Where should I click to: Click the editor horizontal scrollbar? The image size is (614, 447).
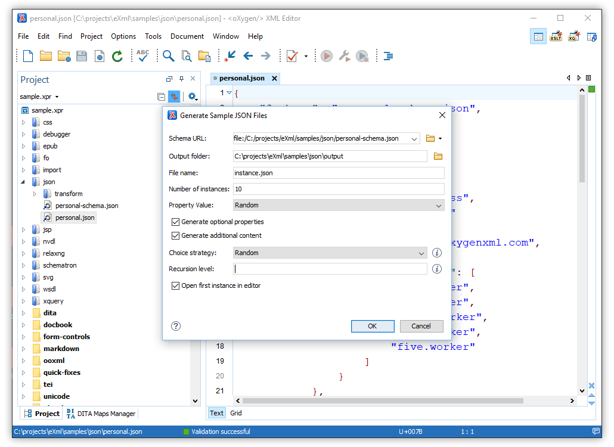coord(383,401)
